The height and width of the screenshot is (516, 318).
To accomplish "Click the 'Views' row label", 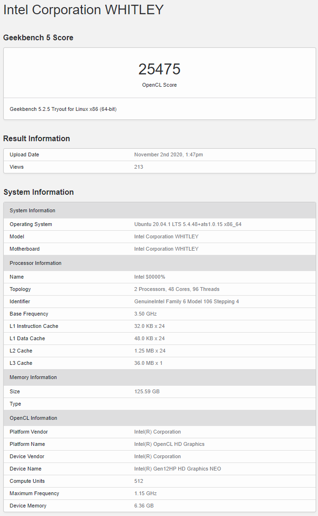I will point(17,167).
